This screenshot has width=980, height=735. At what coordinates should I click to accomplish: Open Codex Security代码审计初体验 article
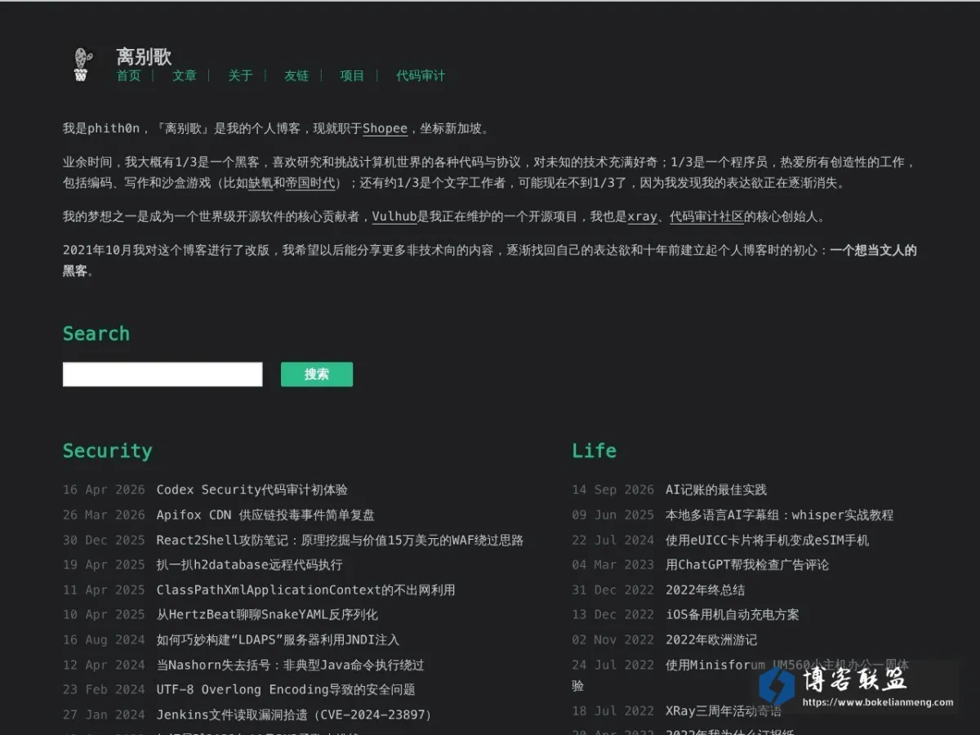(x=252, y=490)
